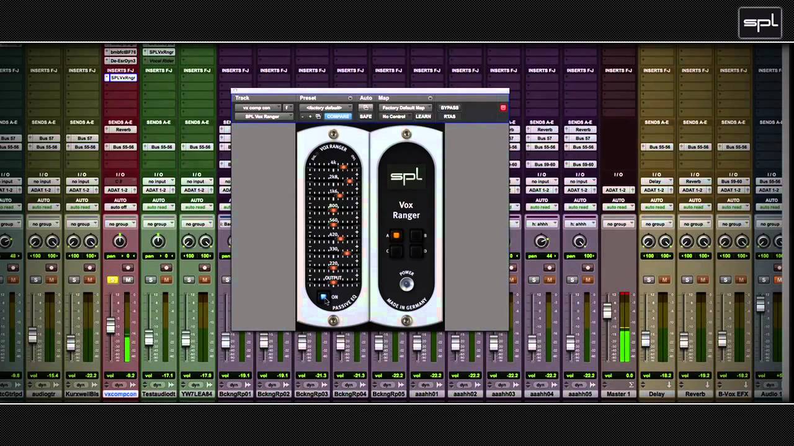This screenshot has height=446, width=794.
Task: Click the red target icon in plug-in header
Action: point(503,108)
